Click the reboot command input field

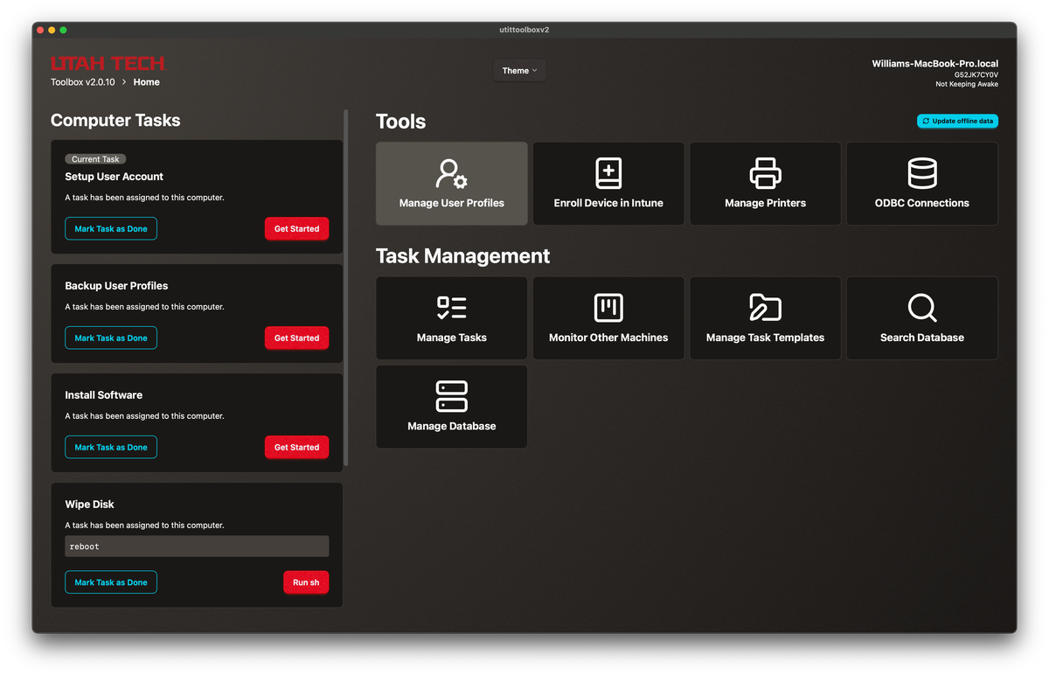point(196,546)
